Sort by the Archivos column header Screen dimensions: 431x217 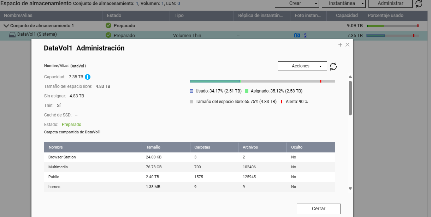pos(250,147)
